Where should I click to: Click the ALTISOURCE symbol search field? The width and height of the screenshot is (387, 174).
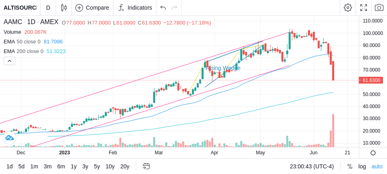tap(20, 8)
